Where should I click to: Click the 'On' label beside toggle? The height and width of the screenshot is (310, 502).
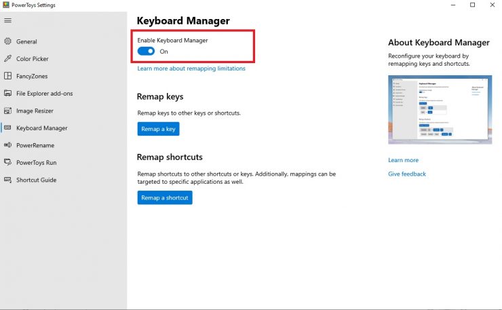click(163, 52)
